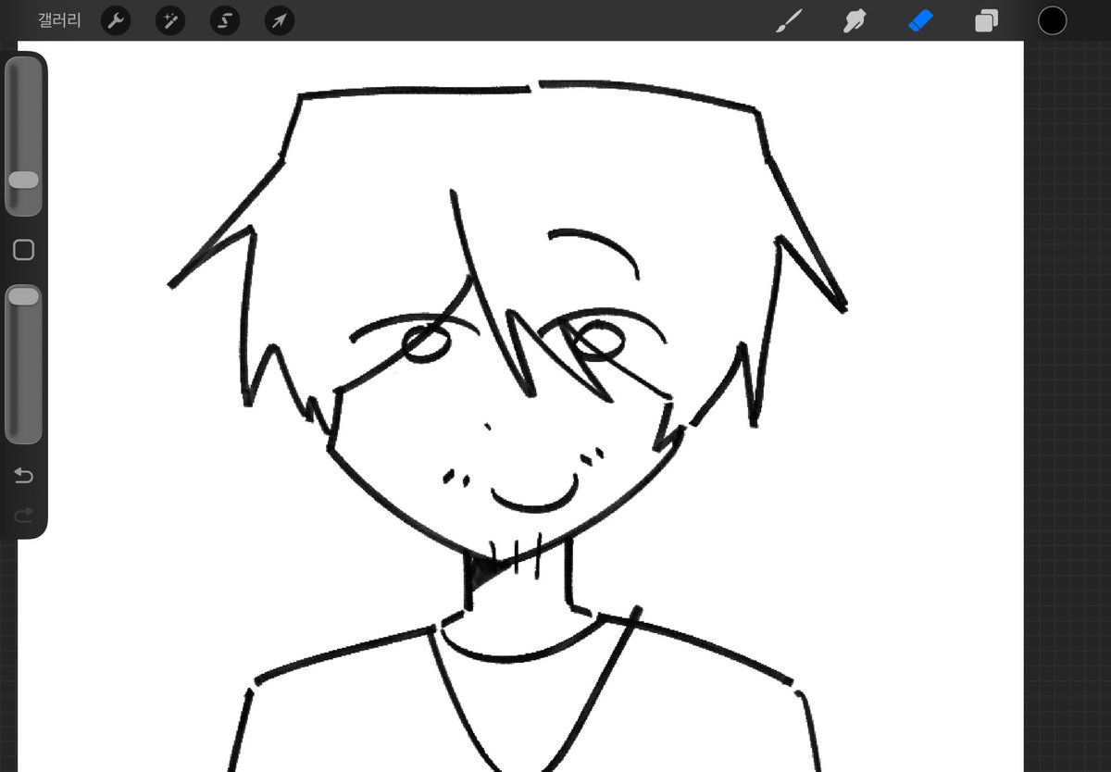This screenshot has height=772, width=1111.
Task: Click the brush opacity slider handle
Action: (23, 296)
